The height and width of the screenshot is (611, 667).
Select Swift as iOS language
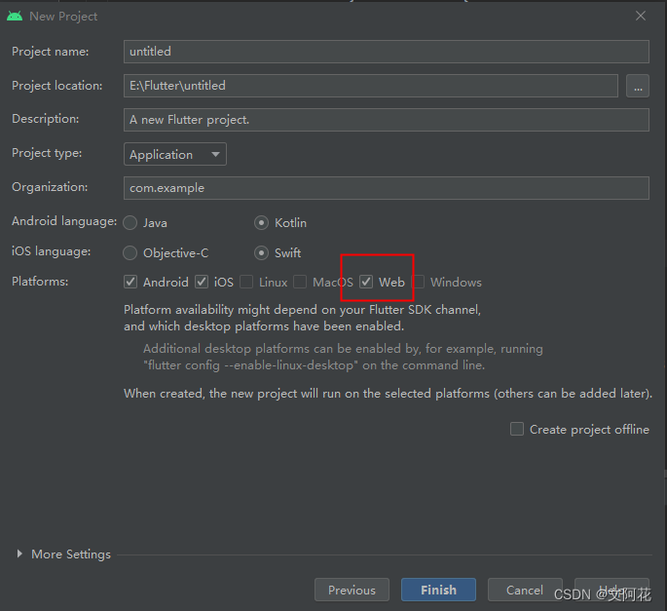coord(261,253)
